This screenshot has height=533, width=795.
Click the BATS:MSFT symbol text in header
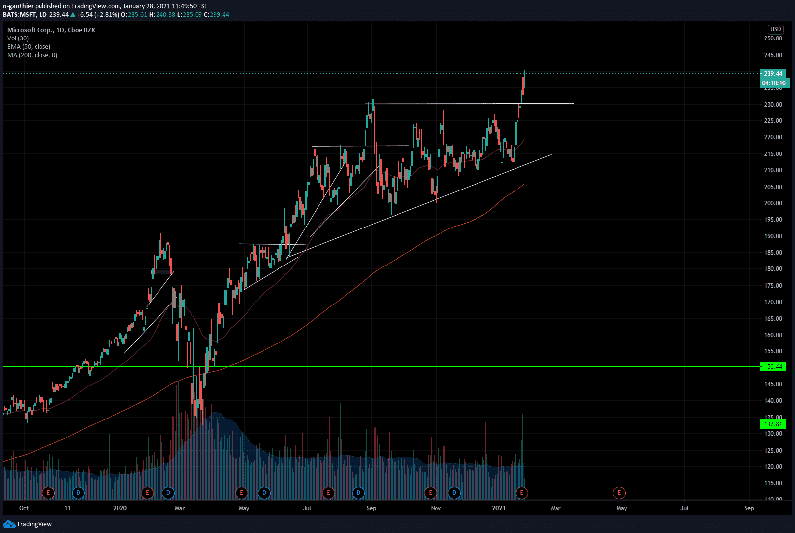(20, 15)
